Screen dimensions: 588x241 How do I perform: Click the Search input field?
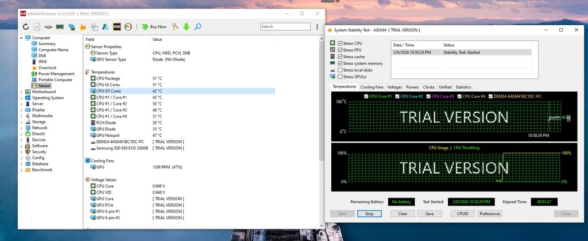click(x=285, y=27)
